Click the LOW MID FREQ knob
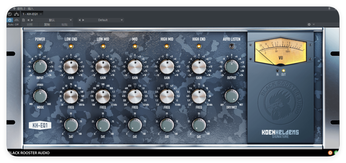The height and width of the screenshot is (163, 346). 103,96
